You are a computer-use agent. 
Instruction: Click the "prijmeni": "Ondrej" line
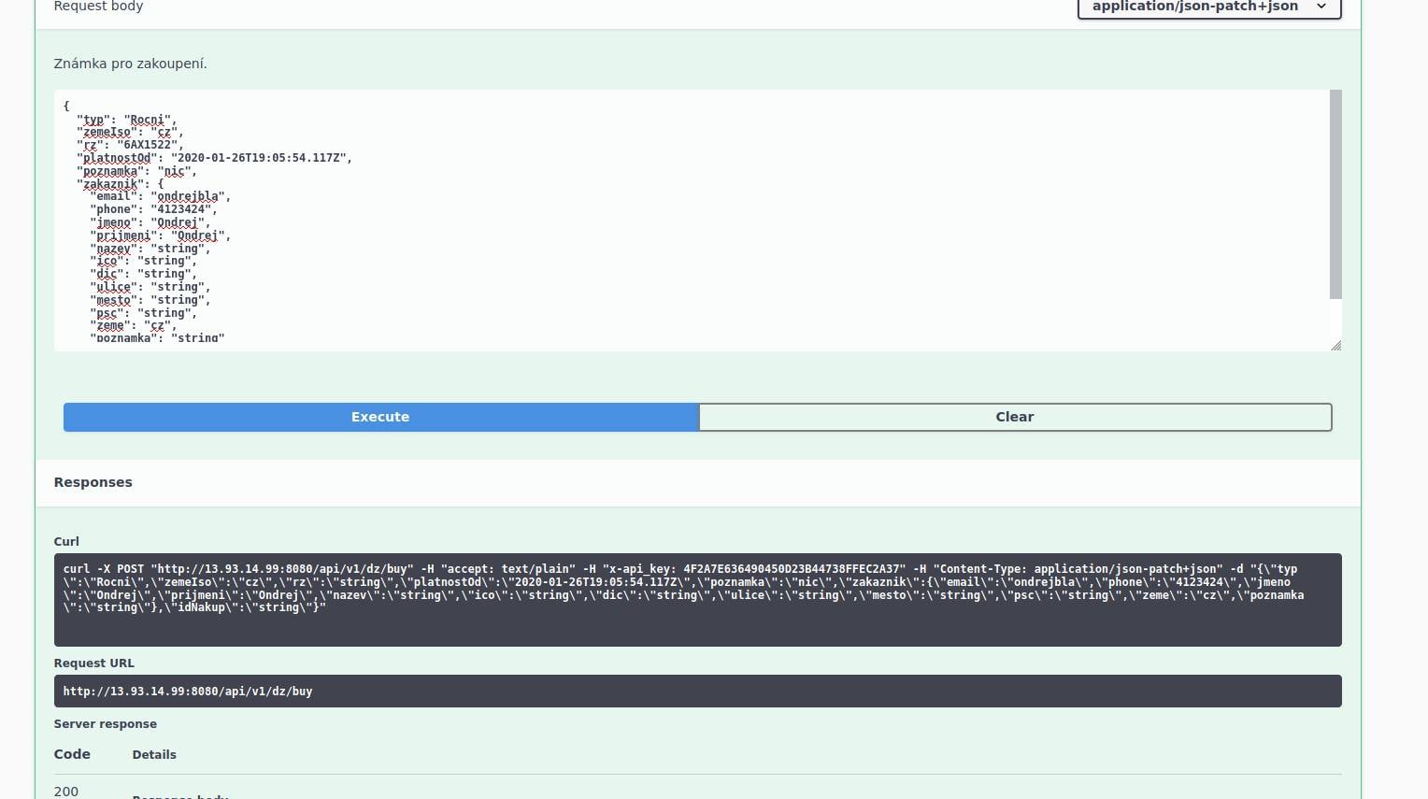(x=160, y=235)
